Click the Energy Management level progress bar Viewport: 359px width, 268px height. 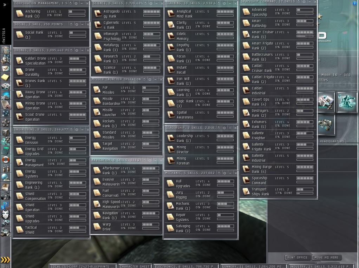pyautogui.click(x=77, y=160)
